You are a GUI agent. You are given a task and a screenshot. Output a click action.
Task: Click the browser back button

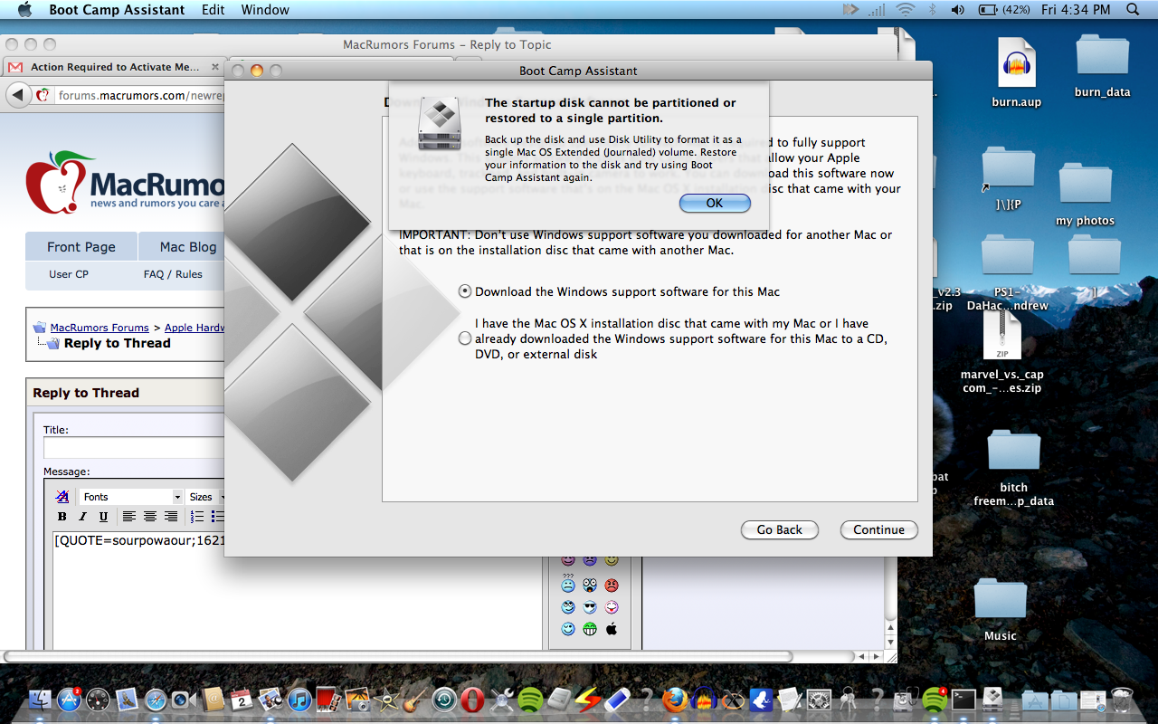click(18, 95)
